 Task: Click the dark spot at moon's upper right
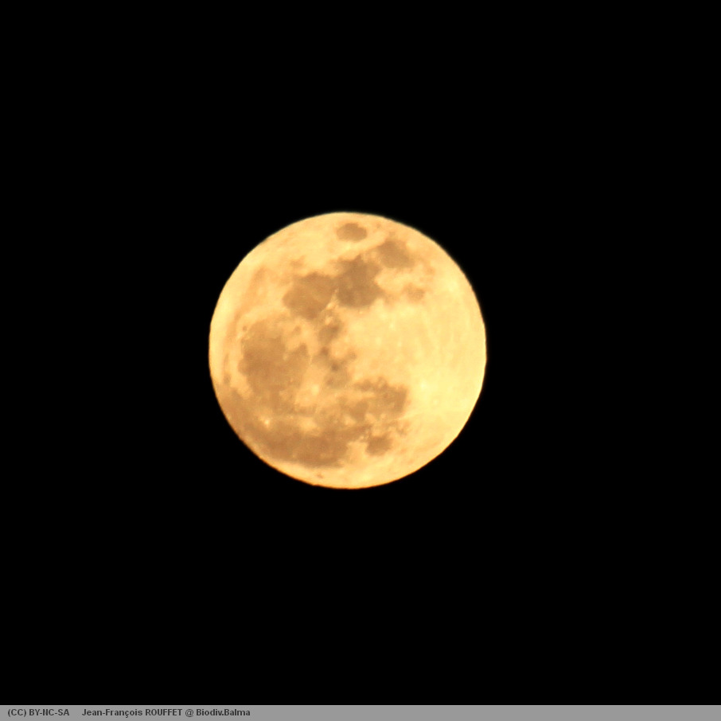click(x=394, y=255)
